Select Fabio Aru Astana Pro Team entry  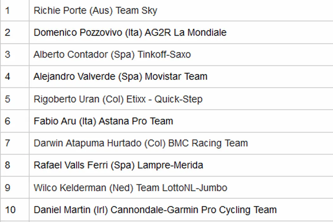[103, 121]
